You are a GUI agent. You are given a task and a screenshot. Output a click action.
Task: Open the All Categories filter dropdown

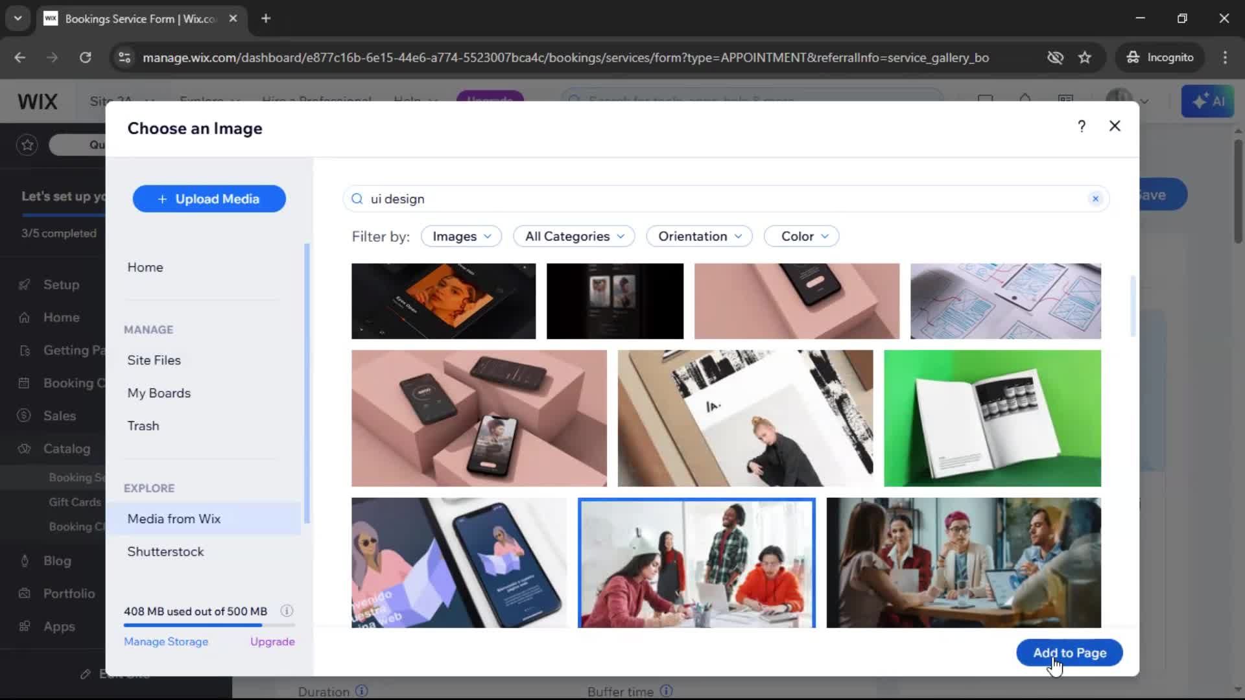574,236
